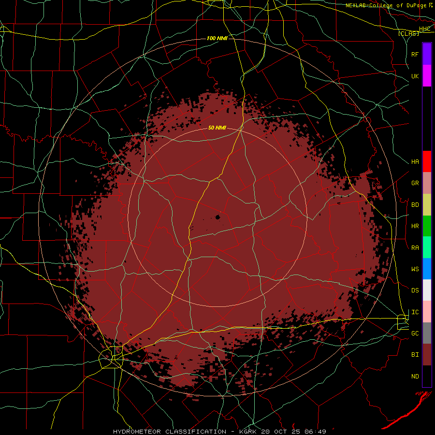Click the HR green legend swatch

427,226
